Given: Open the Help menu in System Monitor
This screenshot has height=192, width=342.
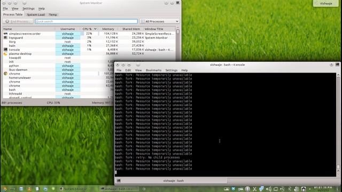Looking at the screenshot, I should click(x=42, y=9).
